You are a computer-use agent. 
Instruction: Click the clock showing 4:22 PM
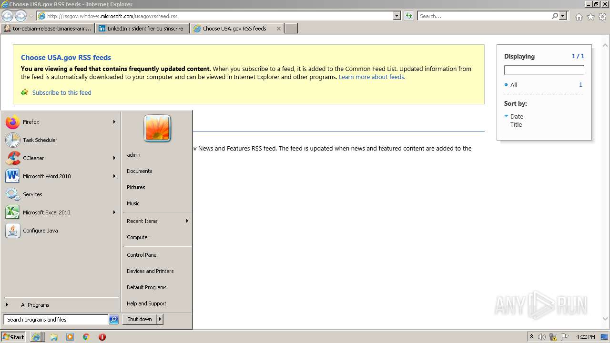tap(585, 337)
